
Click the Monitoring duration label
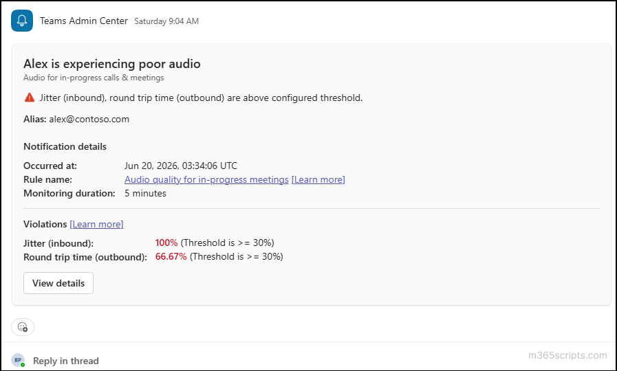coord(69,193)
